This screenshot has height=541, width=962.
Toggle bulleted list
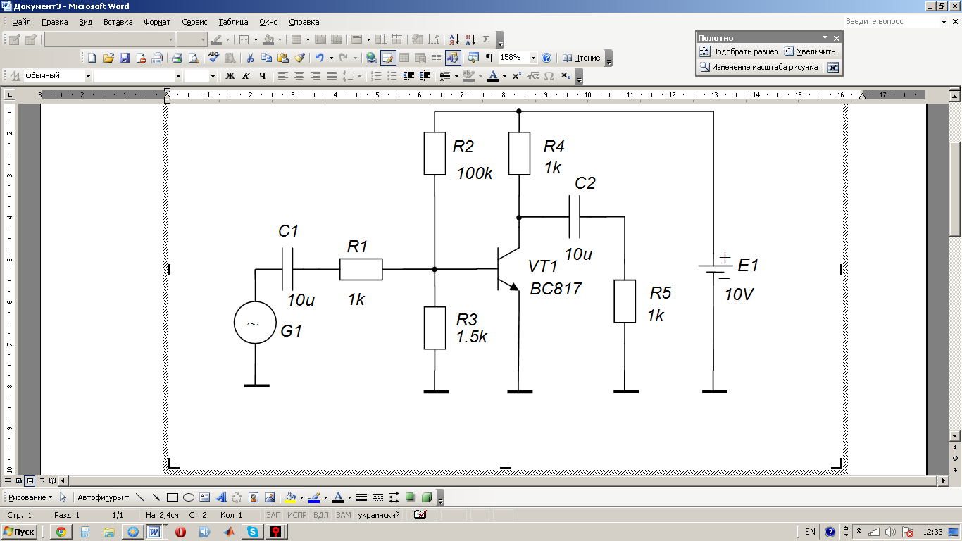click(392, 75)
